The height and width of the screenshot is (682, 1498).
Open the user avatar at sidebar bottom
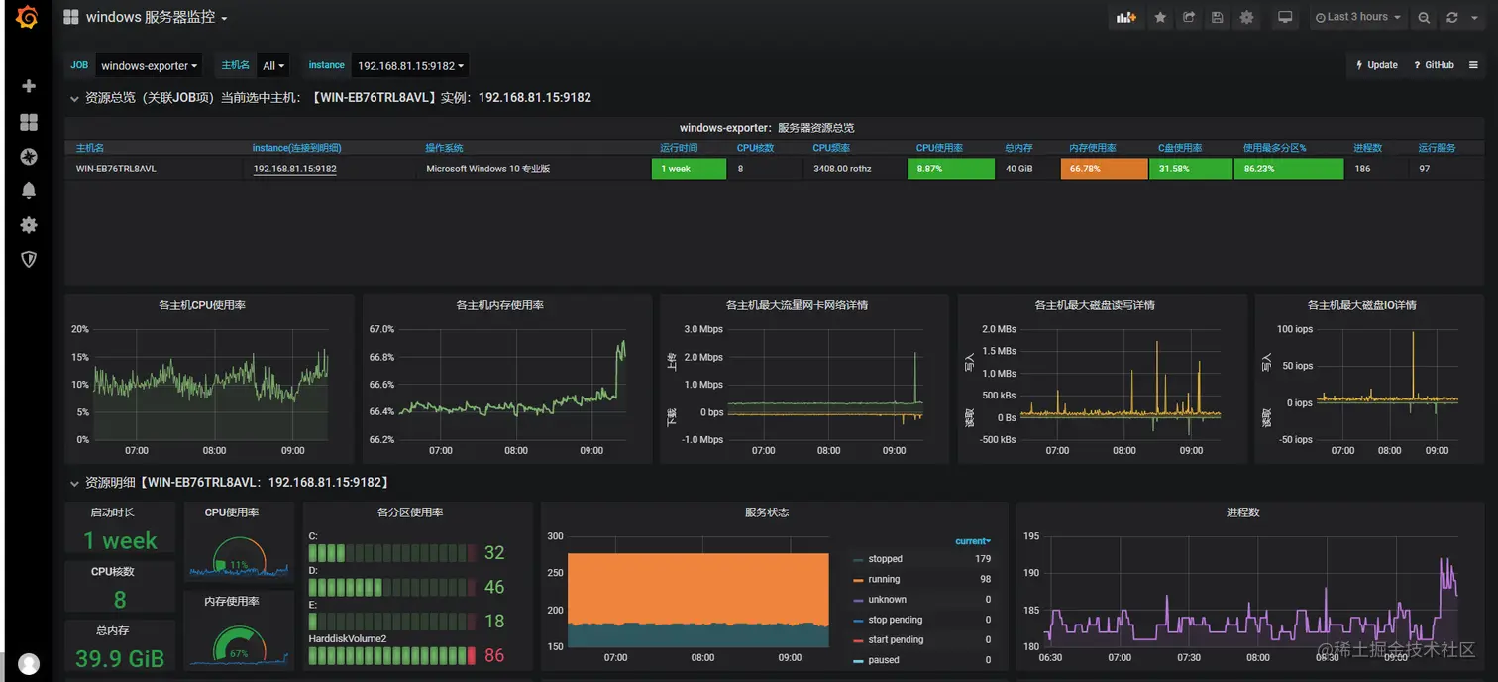[x=29, y=664]
